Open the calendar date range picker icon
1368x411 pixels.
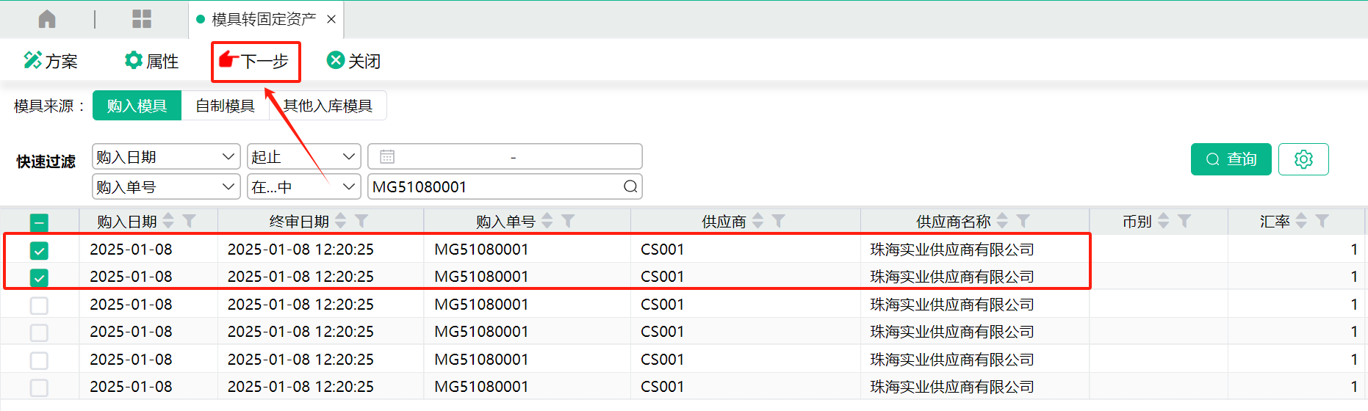(x=387, y=156)
